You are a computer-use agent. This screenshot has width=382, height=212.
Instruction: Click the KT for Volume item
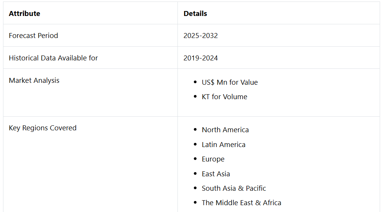(224, 97)
